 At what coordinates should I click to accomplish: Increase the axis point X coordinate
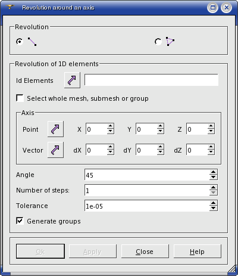pos(110,126)
